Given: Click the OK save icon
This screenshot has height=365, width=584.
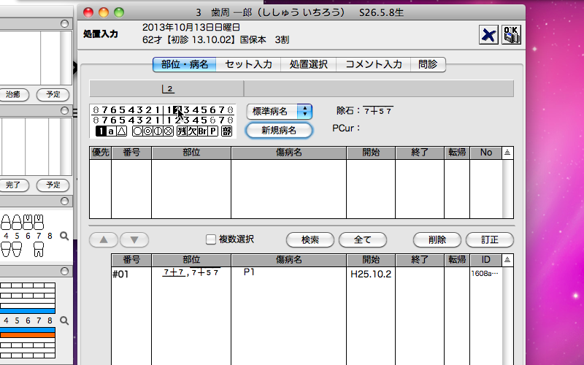Looking at the screenshot, I should [511, 35].
